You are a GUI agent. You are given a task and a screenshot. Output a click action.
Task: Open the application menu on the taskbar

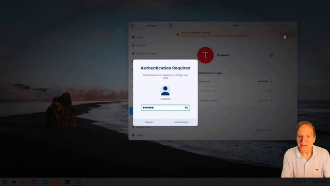coord(4,182)
